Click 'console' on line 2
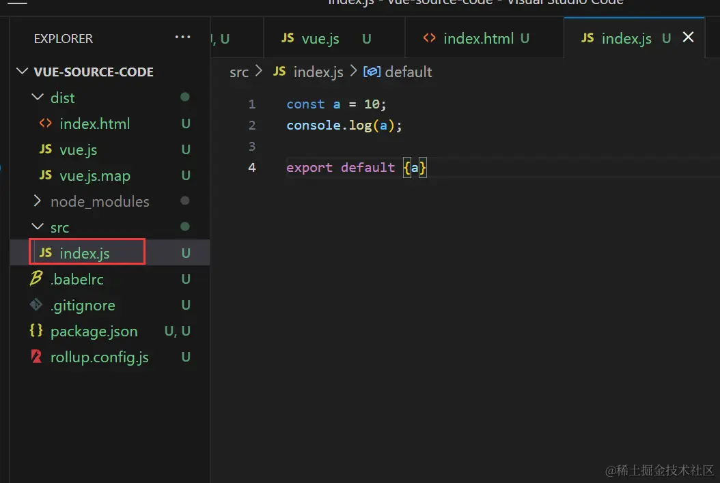This screenshot has height=483, width=720. 314,126
